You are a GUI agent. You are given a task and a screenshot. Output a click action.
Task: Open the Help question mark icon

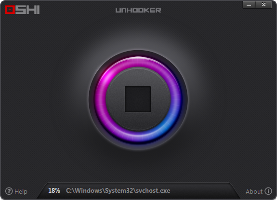point(9,191)
